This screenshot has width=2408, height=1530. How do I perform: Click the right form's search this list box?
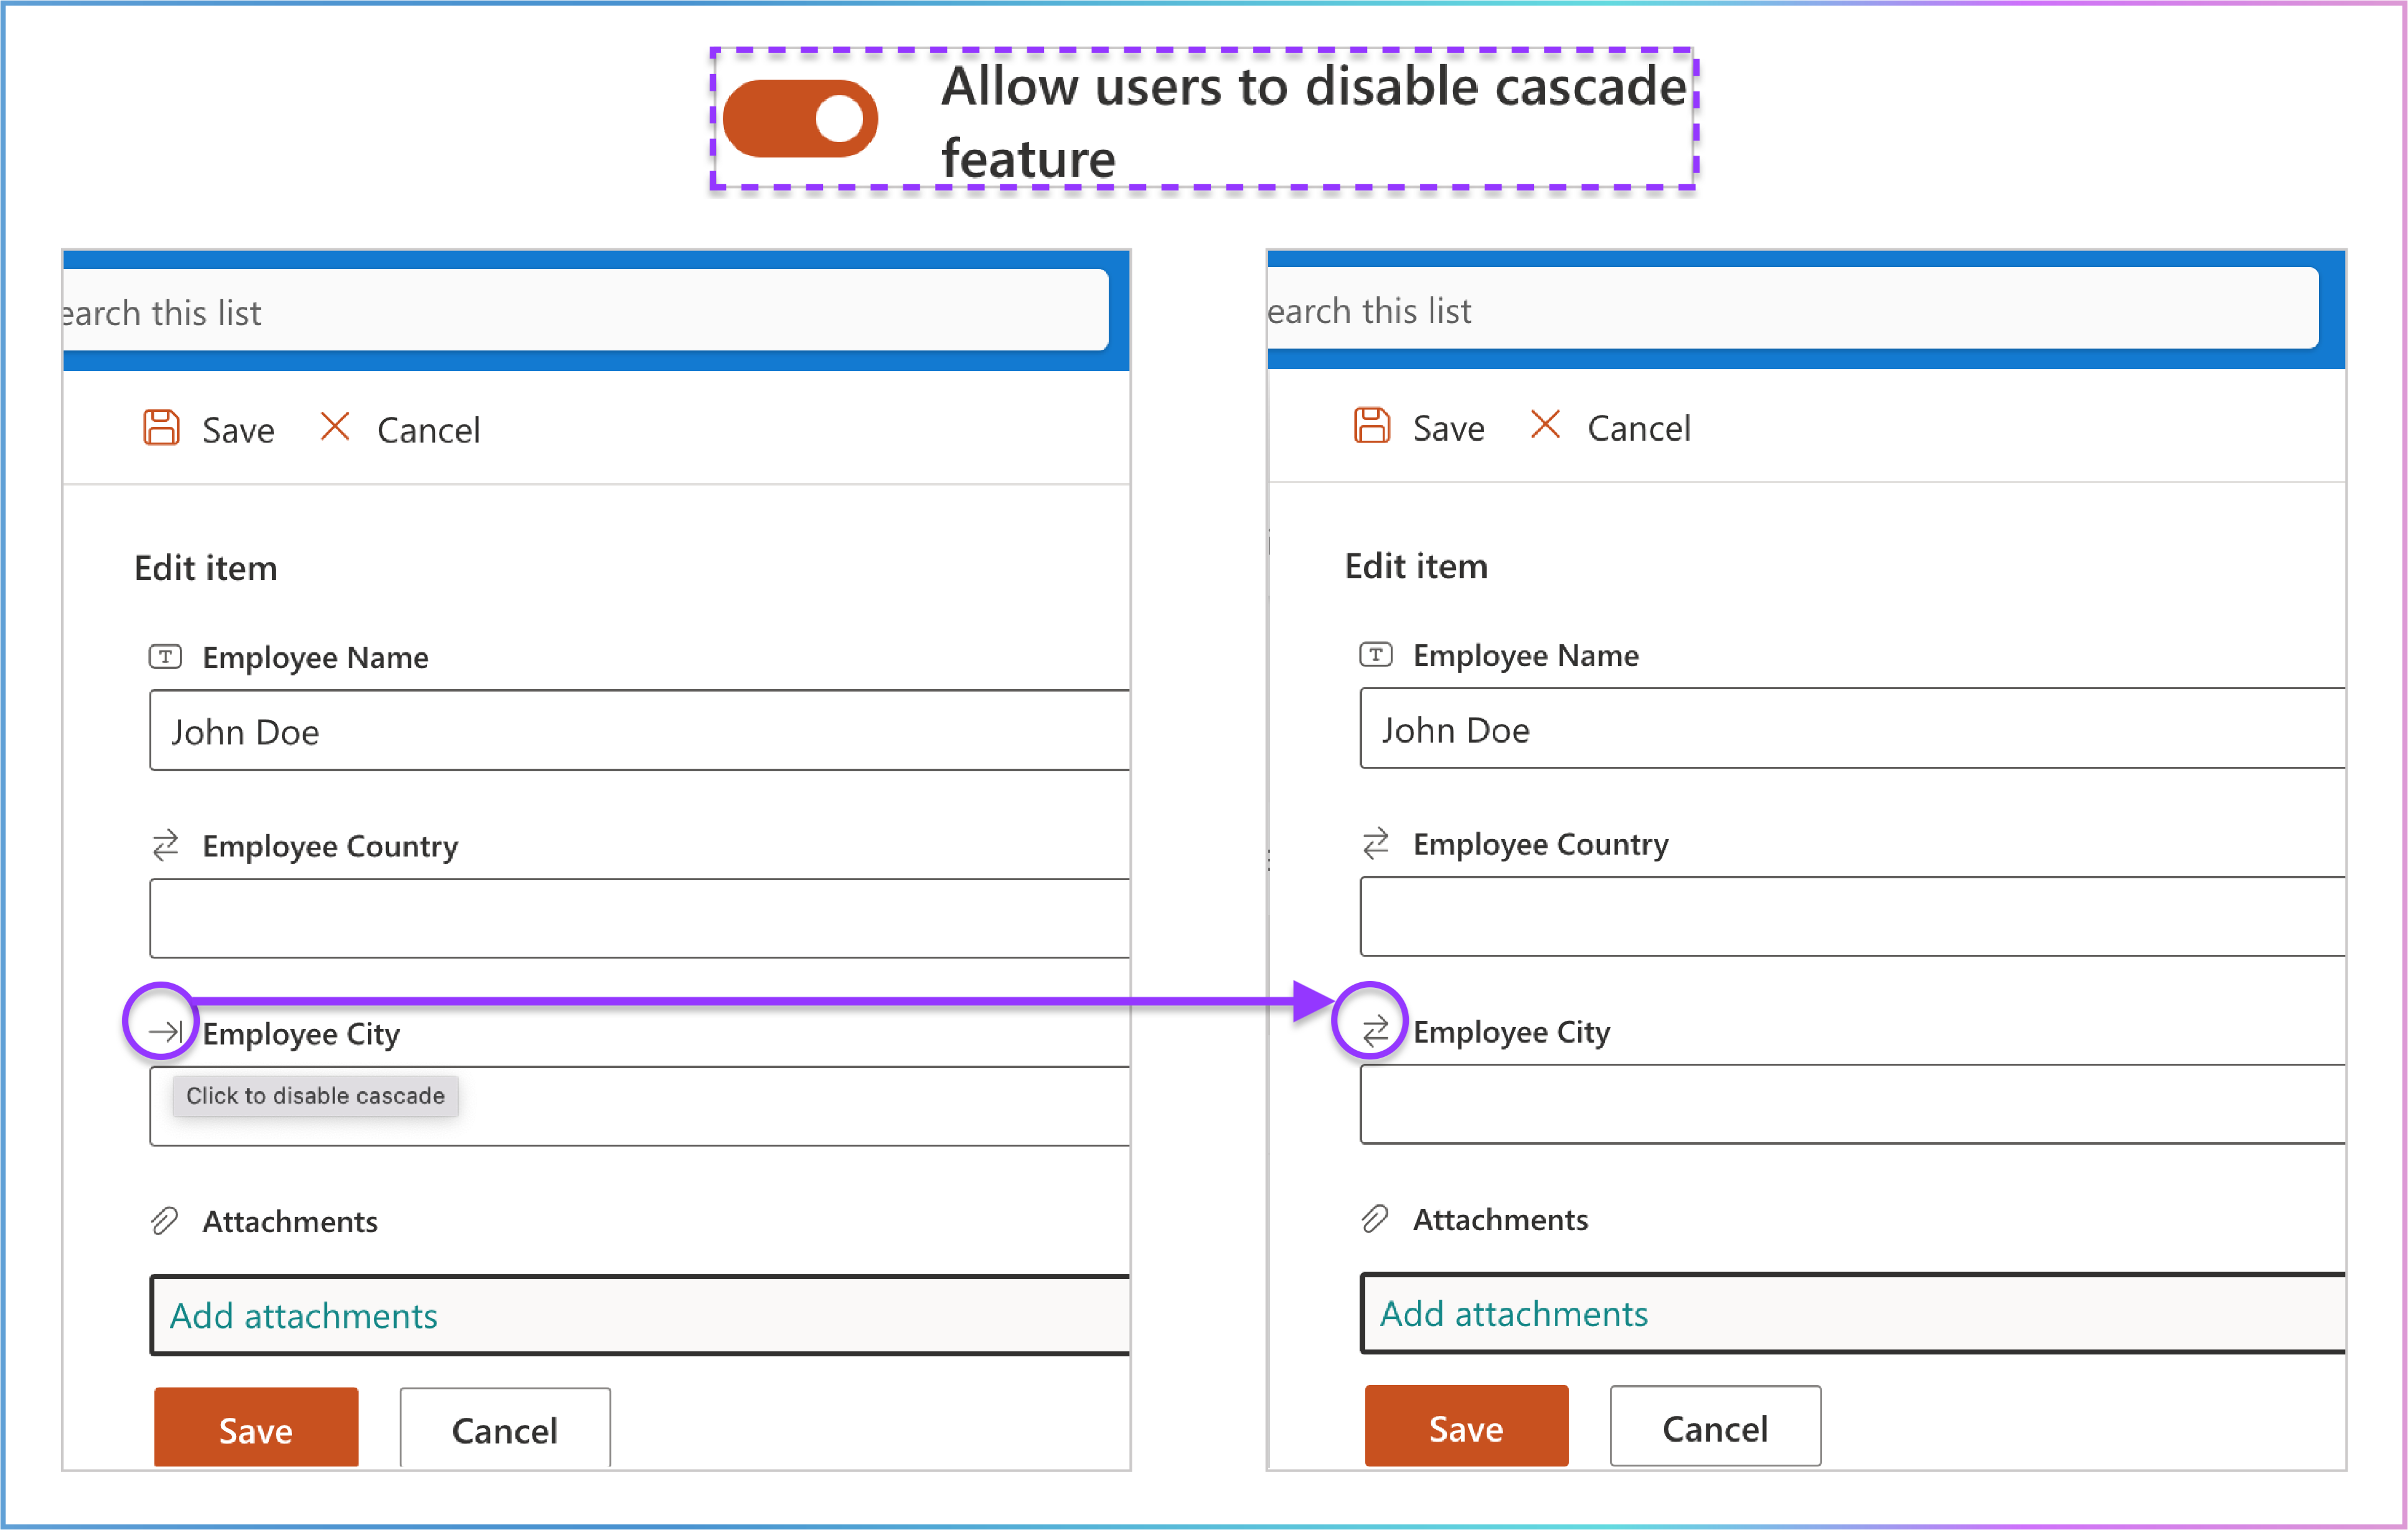tap(1792, 309)
